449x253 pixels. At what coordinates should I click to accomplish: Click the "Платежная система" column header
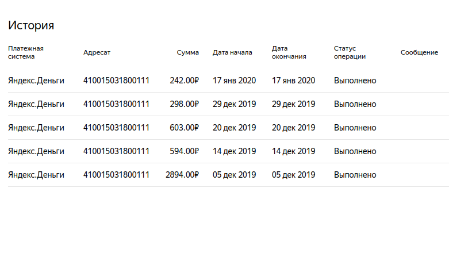click(26, 52)
